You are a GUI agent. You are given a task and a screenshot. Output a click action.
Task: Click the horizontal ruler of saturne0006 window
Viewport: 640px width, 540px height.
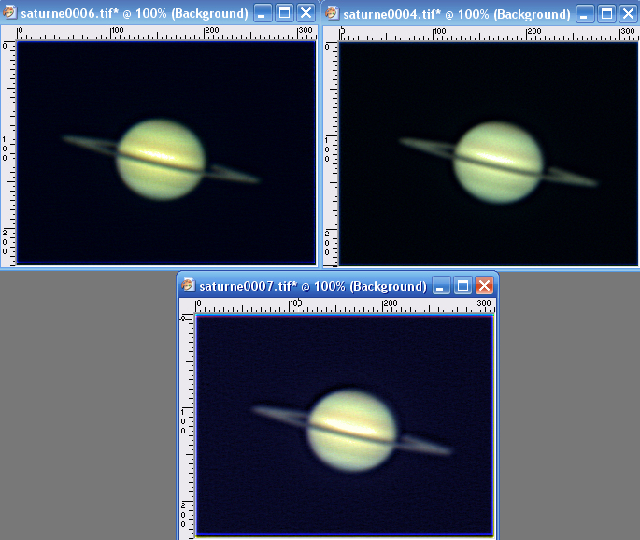click(166, 33)
